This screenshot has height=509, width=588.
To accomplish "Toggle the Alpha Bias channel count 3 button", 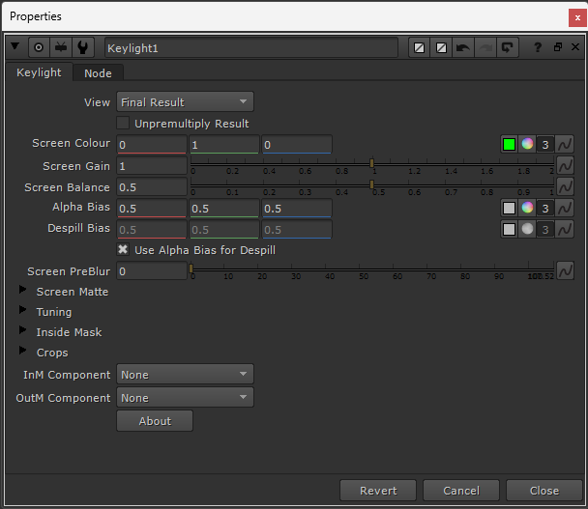I will (x=545, y=208).
